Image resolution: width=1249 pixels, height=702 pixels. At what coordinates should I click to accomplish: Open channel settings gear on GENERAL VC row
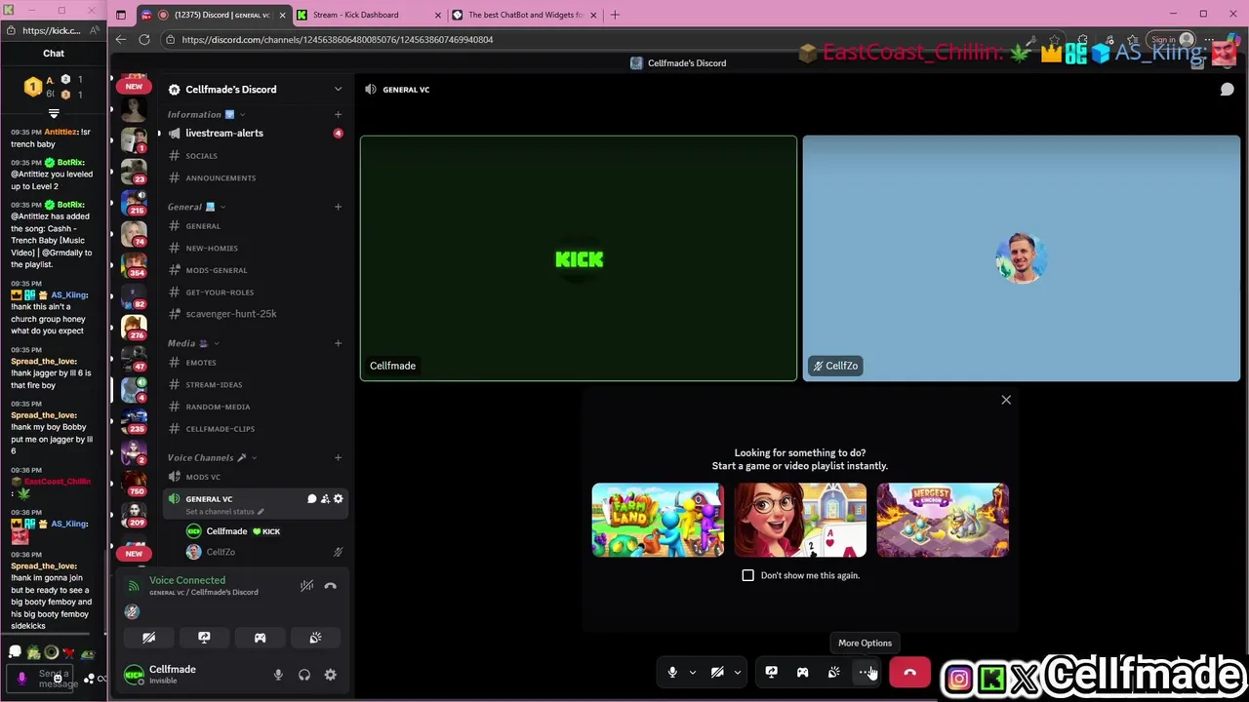point(339,499)
